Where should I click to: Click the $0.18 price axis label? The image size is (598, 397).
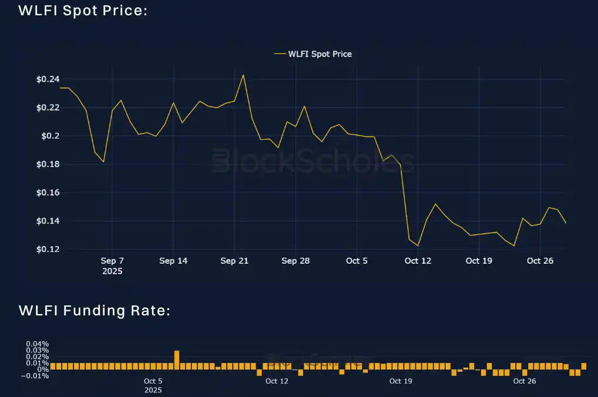tap(47, 164)
